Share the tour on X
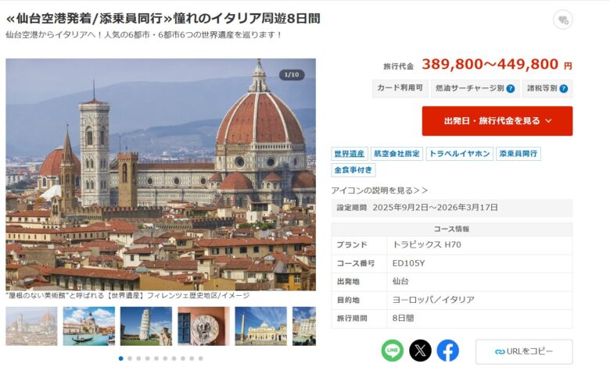The height and width of the screenshot is (374, 610). click(x=420, y=351)
